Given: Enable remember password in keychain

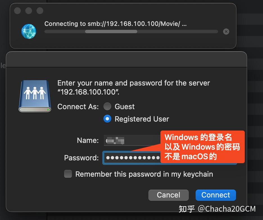Looking at the screenshot, I should [x=68, y=174].
